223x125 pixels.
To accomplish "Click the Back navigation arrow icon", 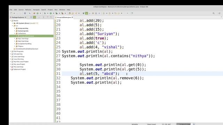I will coord(115,13).
